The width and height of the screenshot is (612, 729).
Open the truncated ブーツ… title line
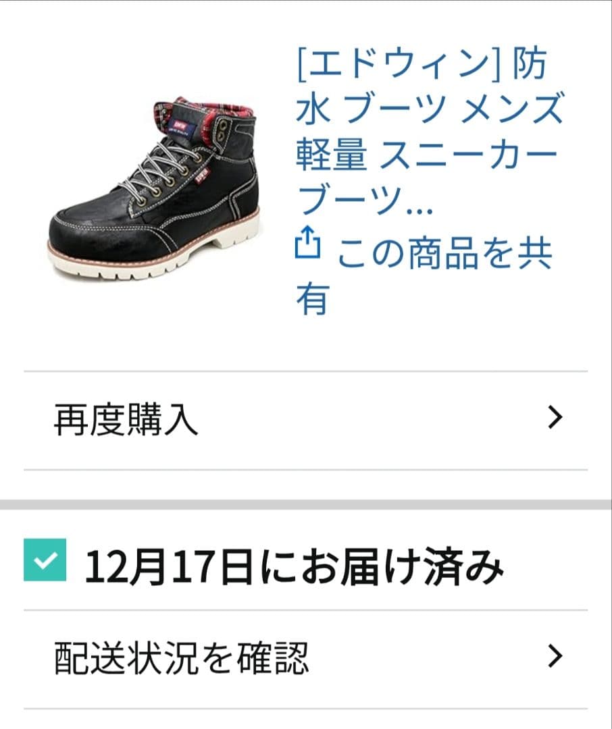[364, 201]
